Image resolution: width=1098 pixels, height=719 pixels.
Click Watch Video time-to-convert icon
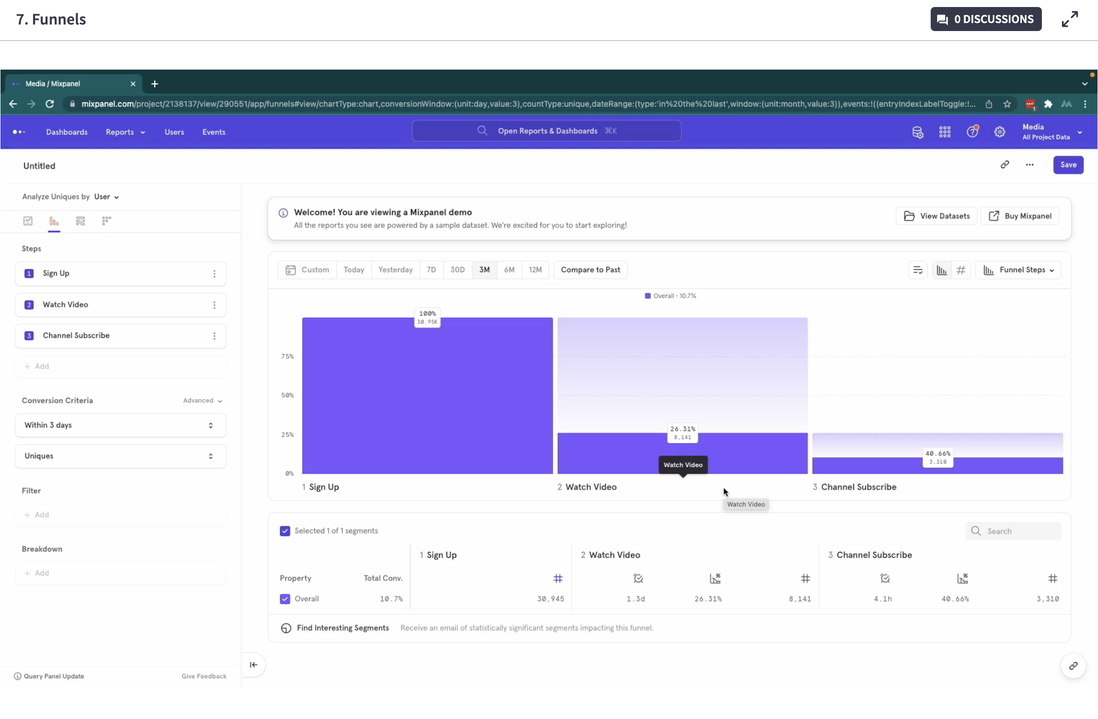(638, 579)
